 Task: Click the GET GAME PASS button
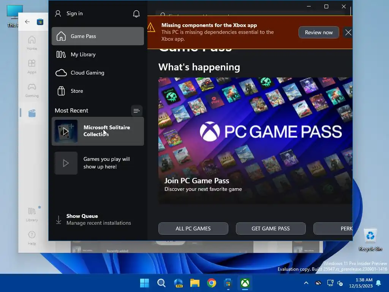click(x=270, y=229)
